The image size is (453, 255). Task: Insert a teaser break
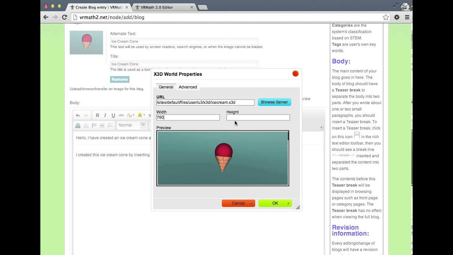tap(110, 125)
